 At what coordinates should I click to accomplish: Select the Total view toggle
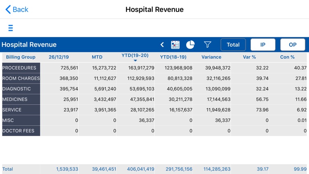[x=233, y=45]
